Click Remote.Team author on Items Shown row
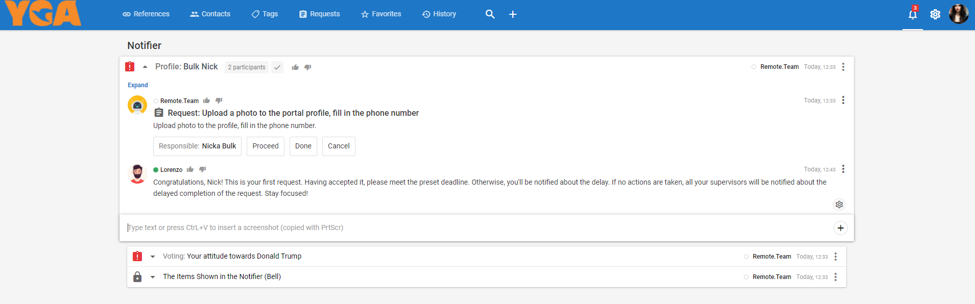The width and height of the screenshot is (975, 304). coord(772,277)
